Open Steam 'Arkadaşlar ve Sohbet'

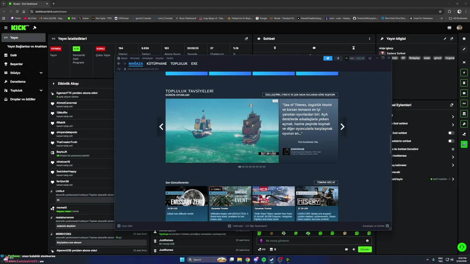pyautogui.click(x=375, y=226)
